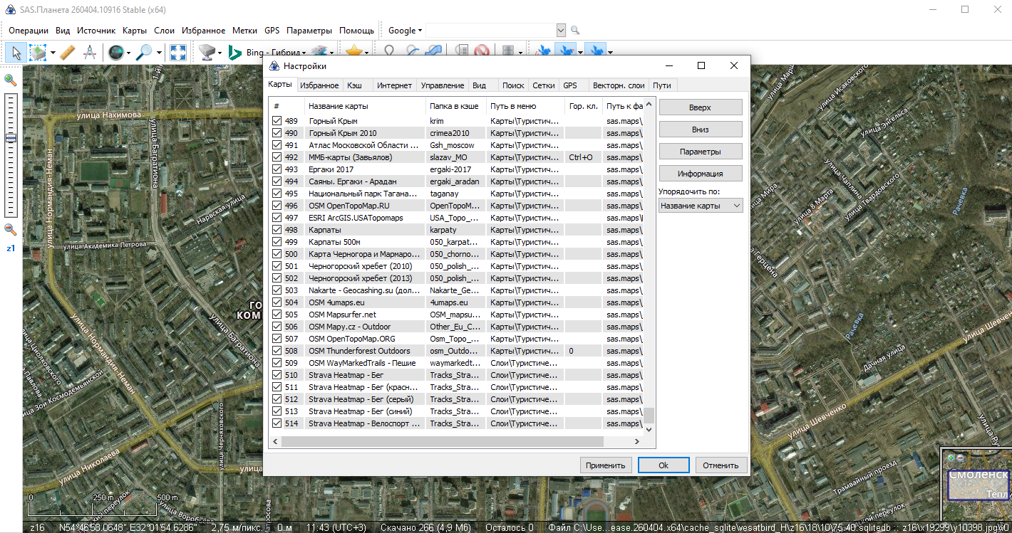Toggle checkbox for OSM 4umaps.eu row
Screen dimensions: 1012x533
click(277, 302)
